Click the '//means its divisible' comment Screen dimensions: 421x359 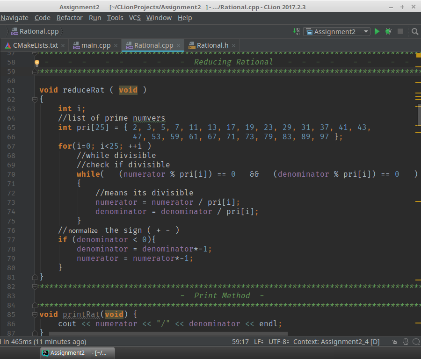(x=145, y=193)
